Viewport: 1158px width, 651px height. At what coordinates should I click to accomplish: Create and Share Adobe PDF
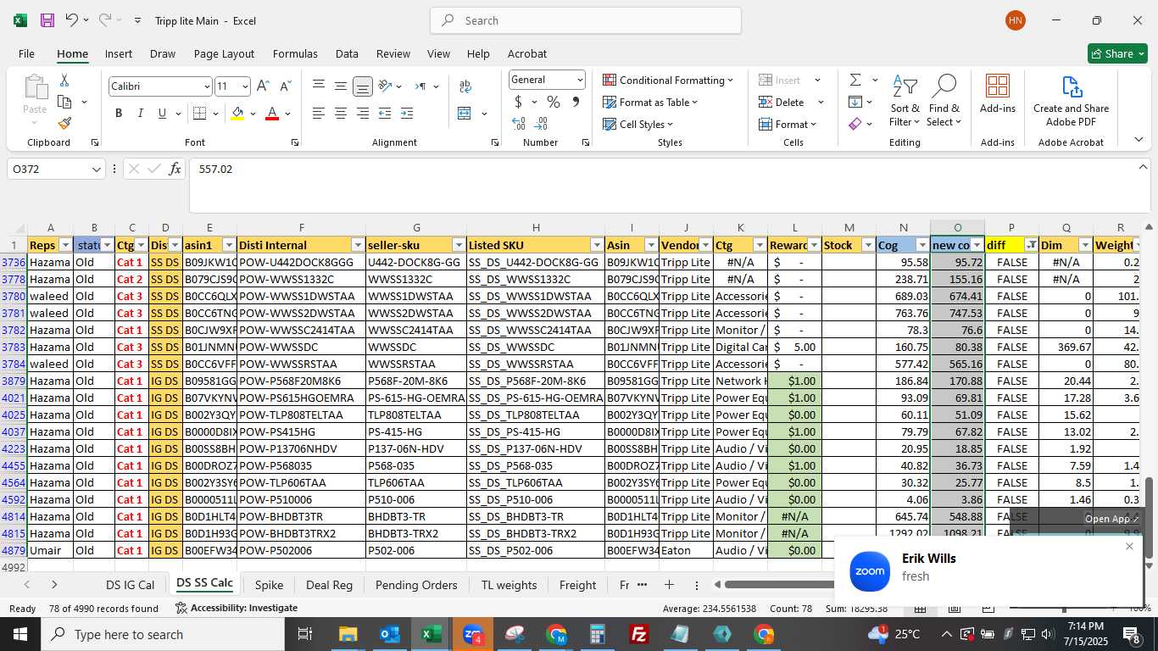coord(1071,102)
